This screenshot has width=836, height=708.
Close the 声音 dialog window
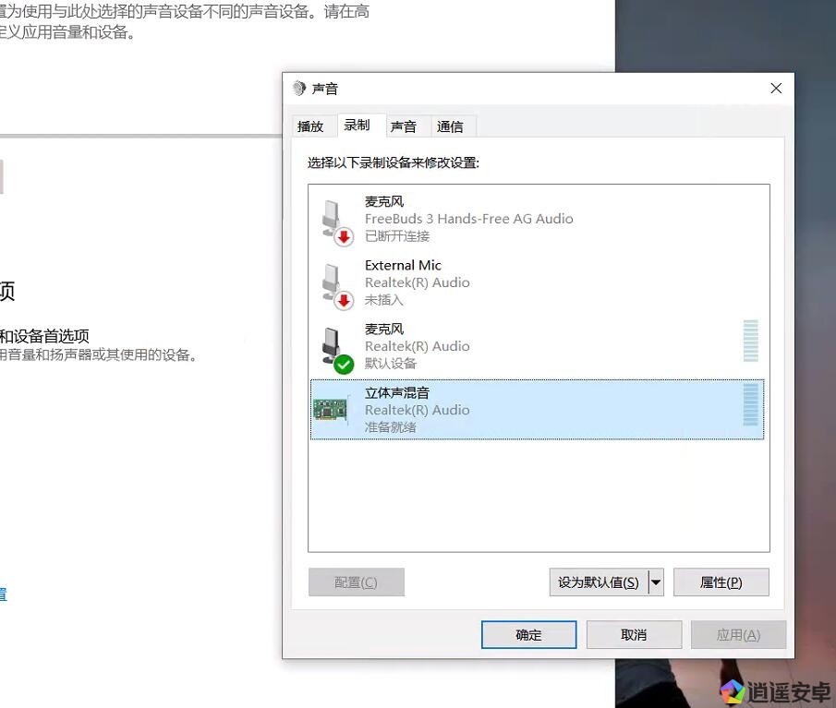click(776, 89)
